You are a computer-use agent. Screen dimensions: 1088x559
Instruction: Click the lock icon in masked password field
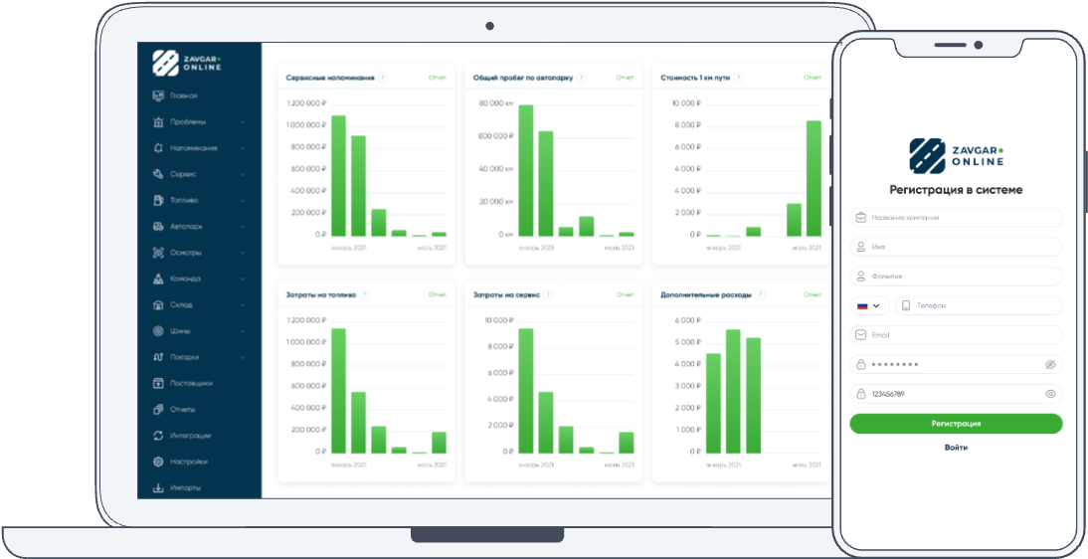click(x=860, y=365)
